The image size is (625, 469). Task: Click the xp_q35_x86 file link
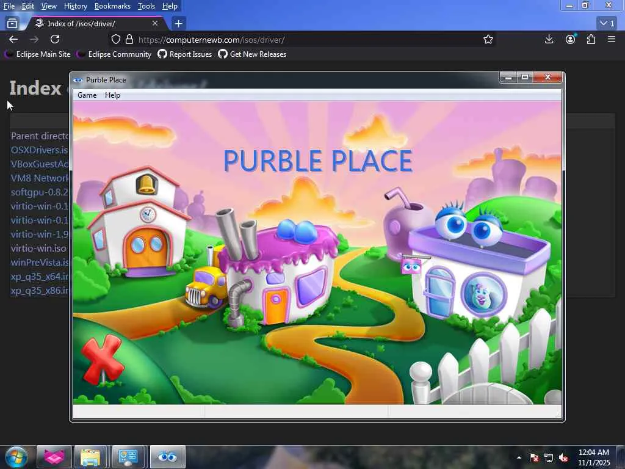coord(40,290)
